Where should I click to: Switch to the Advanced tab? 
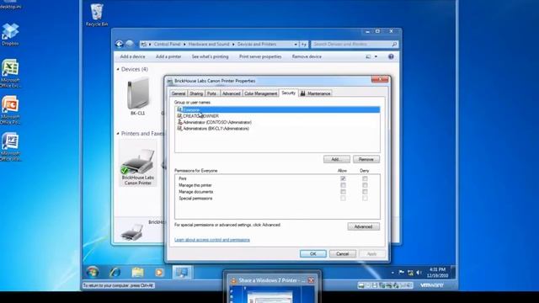coord(231,93)
